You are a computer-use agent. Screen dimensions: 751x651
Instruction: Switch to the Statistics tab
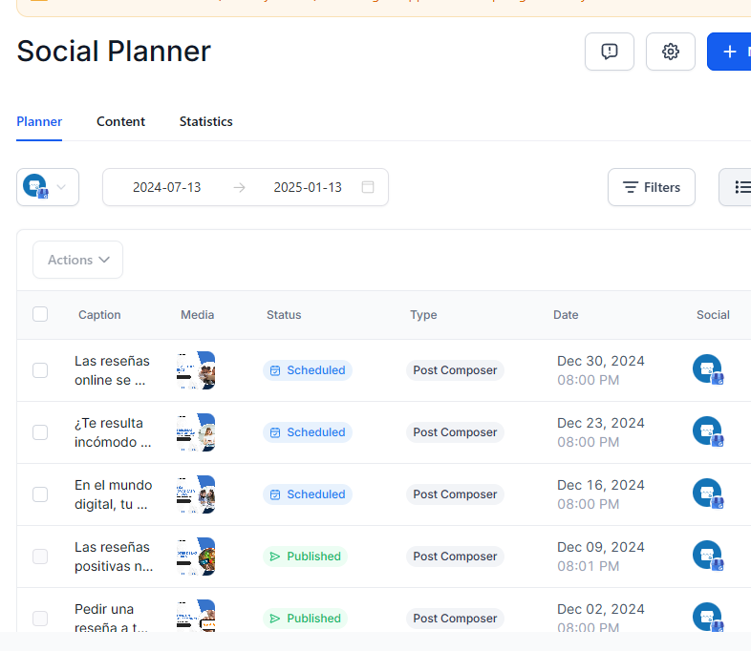205,121
